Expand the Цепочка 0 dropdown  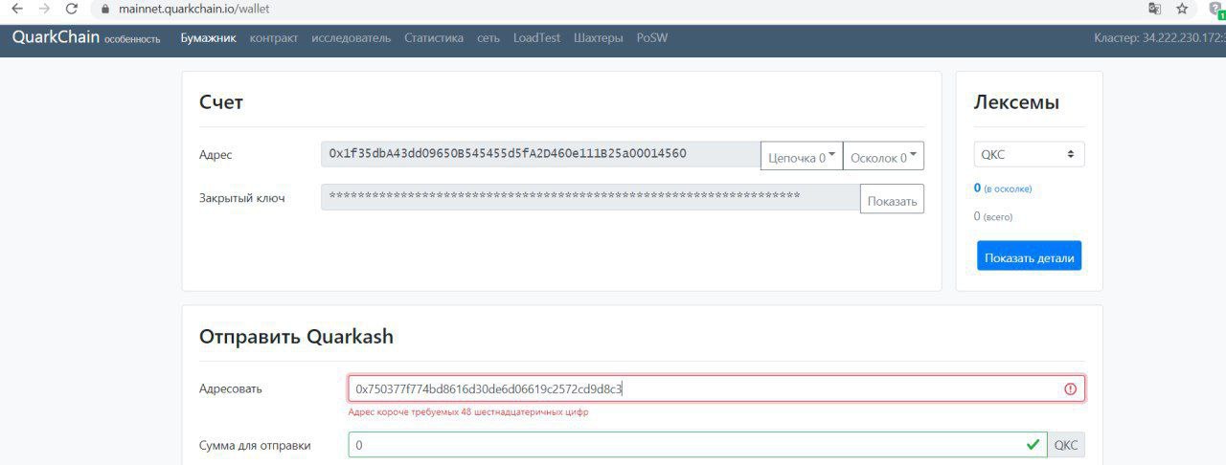(802, 156)
